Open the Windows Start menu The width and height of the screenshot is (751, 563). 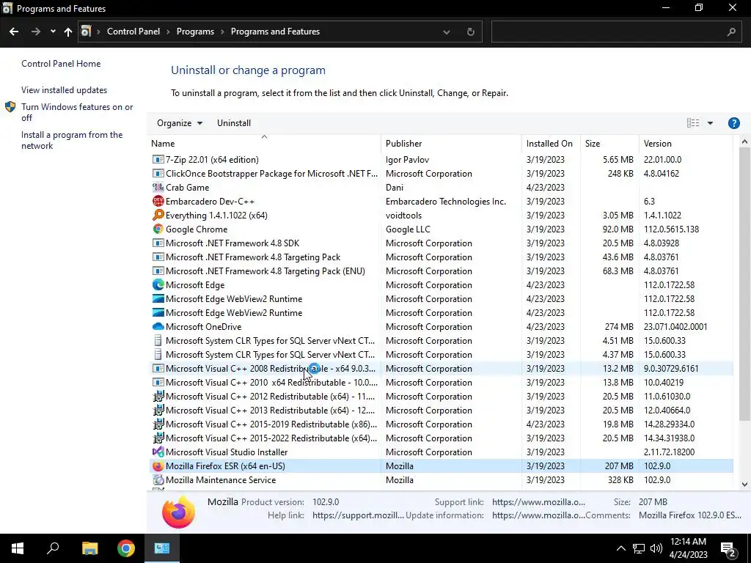[x=18, y=548]
